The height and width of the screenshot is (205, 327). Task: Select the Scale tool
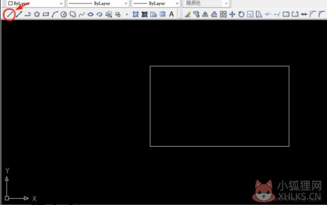pyautogui.click(x=250, y=15)
